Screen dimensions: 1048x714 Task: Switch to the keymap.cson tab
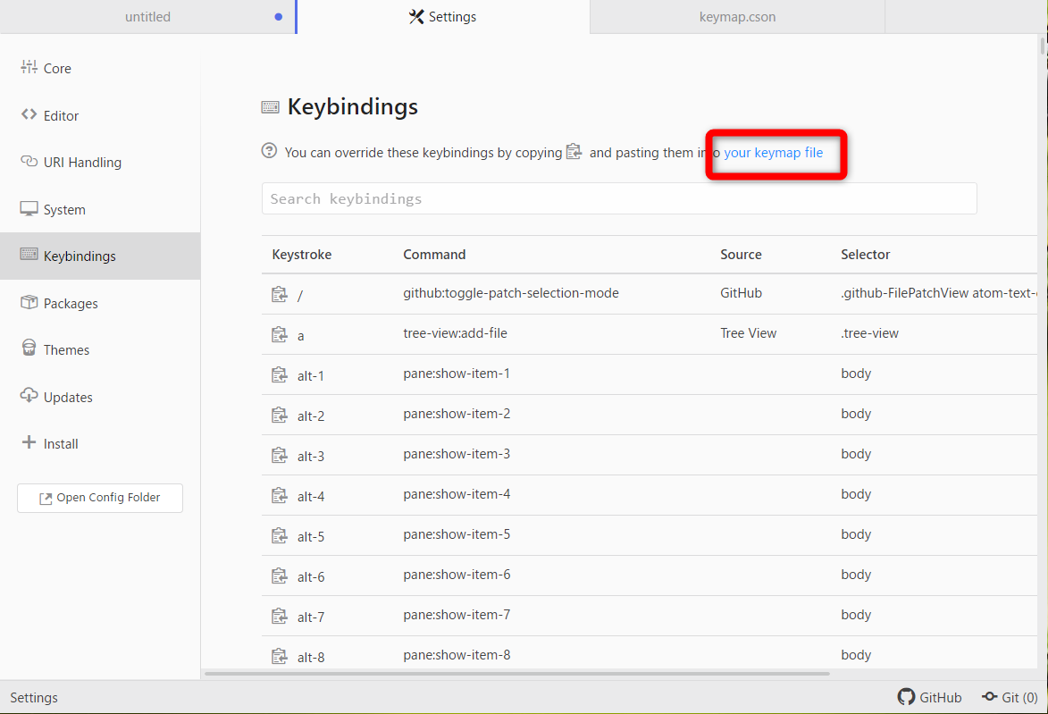[x=736, y=16]
